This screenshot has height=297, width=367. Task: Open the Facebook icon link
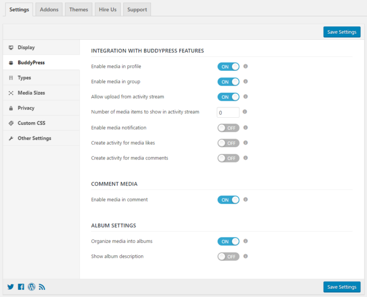coord(21,287)
